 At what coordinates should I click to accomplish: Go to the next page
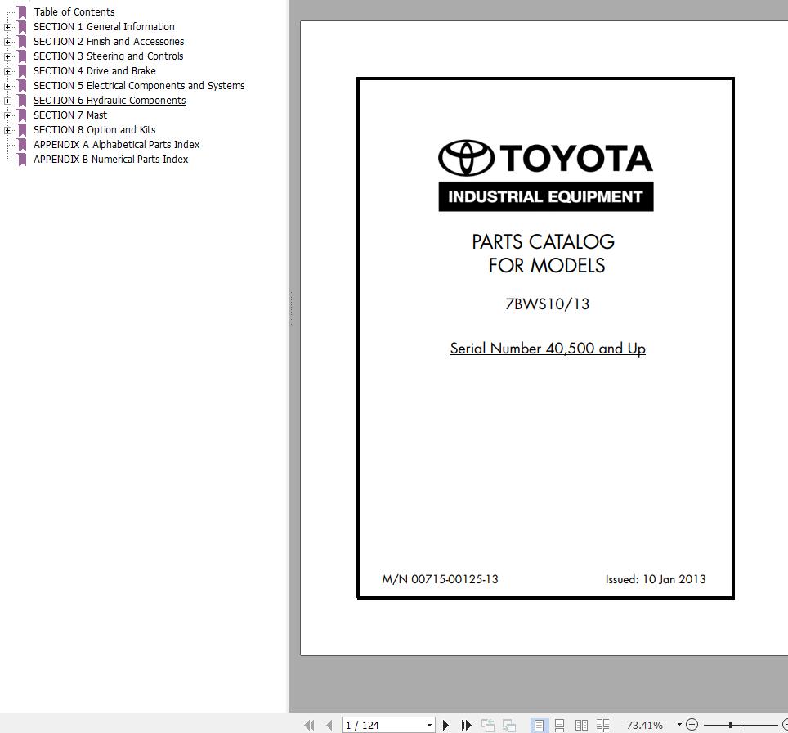[445, 725]
